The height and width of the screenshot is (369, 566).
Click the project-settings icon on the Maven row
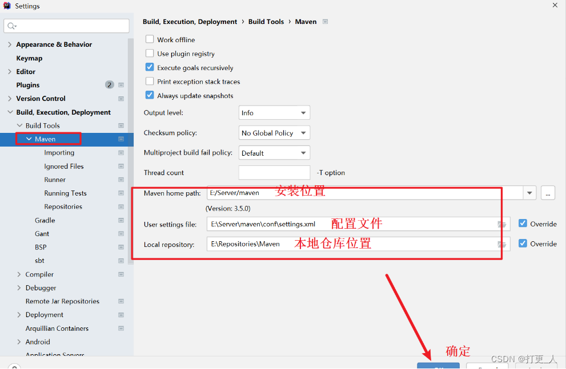pyautogui.click(x=121, y=139)
